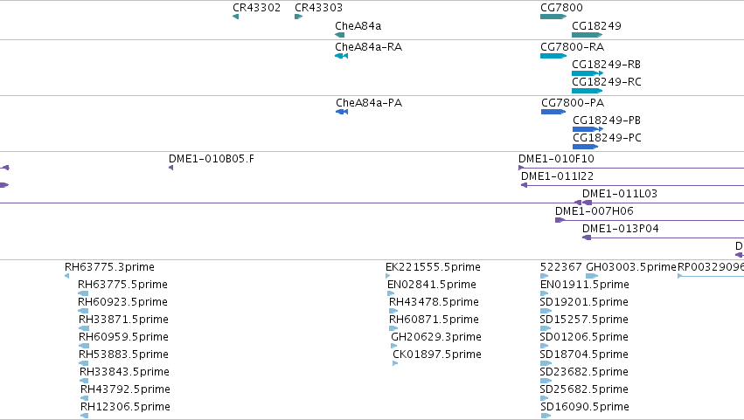
Task: Click the purple DME1-007H06 clone arrow
Action: [560, 220]
